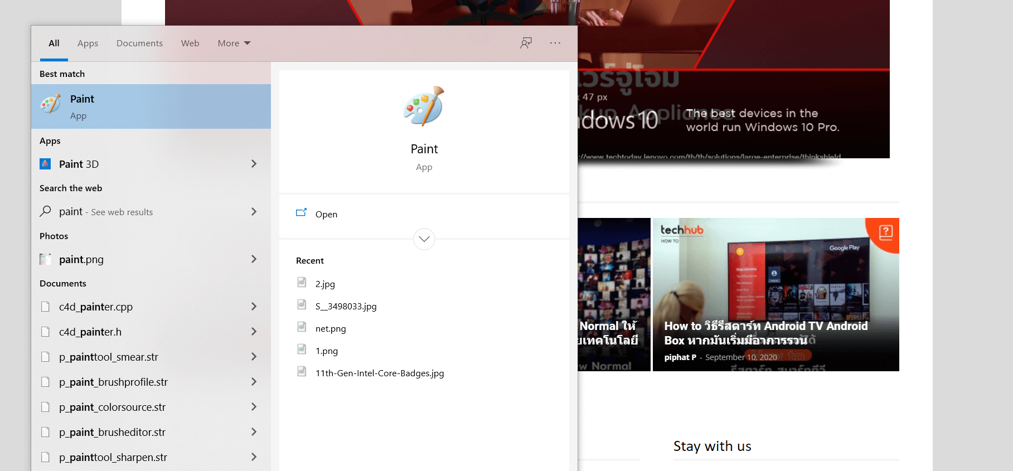1013x471 pixels.
Task: Expand the More filter dropdown
Action: pyautogui.click(x=234, y=43)
